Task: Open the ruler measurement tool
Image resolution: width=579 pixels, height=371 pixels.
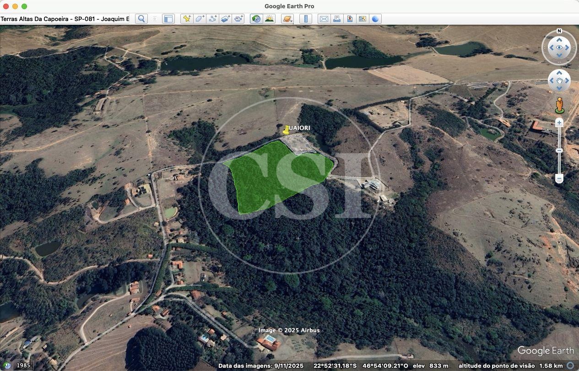Action: pyautogui.click(x=306, y=19)
